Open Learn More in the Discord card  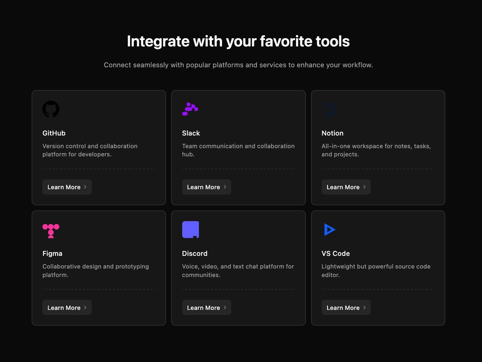pyautogui.click(x=206, y=307)
